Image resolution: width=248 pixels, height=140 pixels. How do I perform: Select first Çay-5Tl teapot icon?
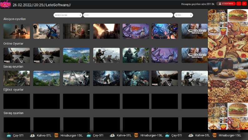pyautogui.click(x=9, y=135)
